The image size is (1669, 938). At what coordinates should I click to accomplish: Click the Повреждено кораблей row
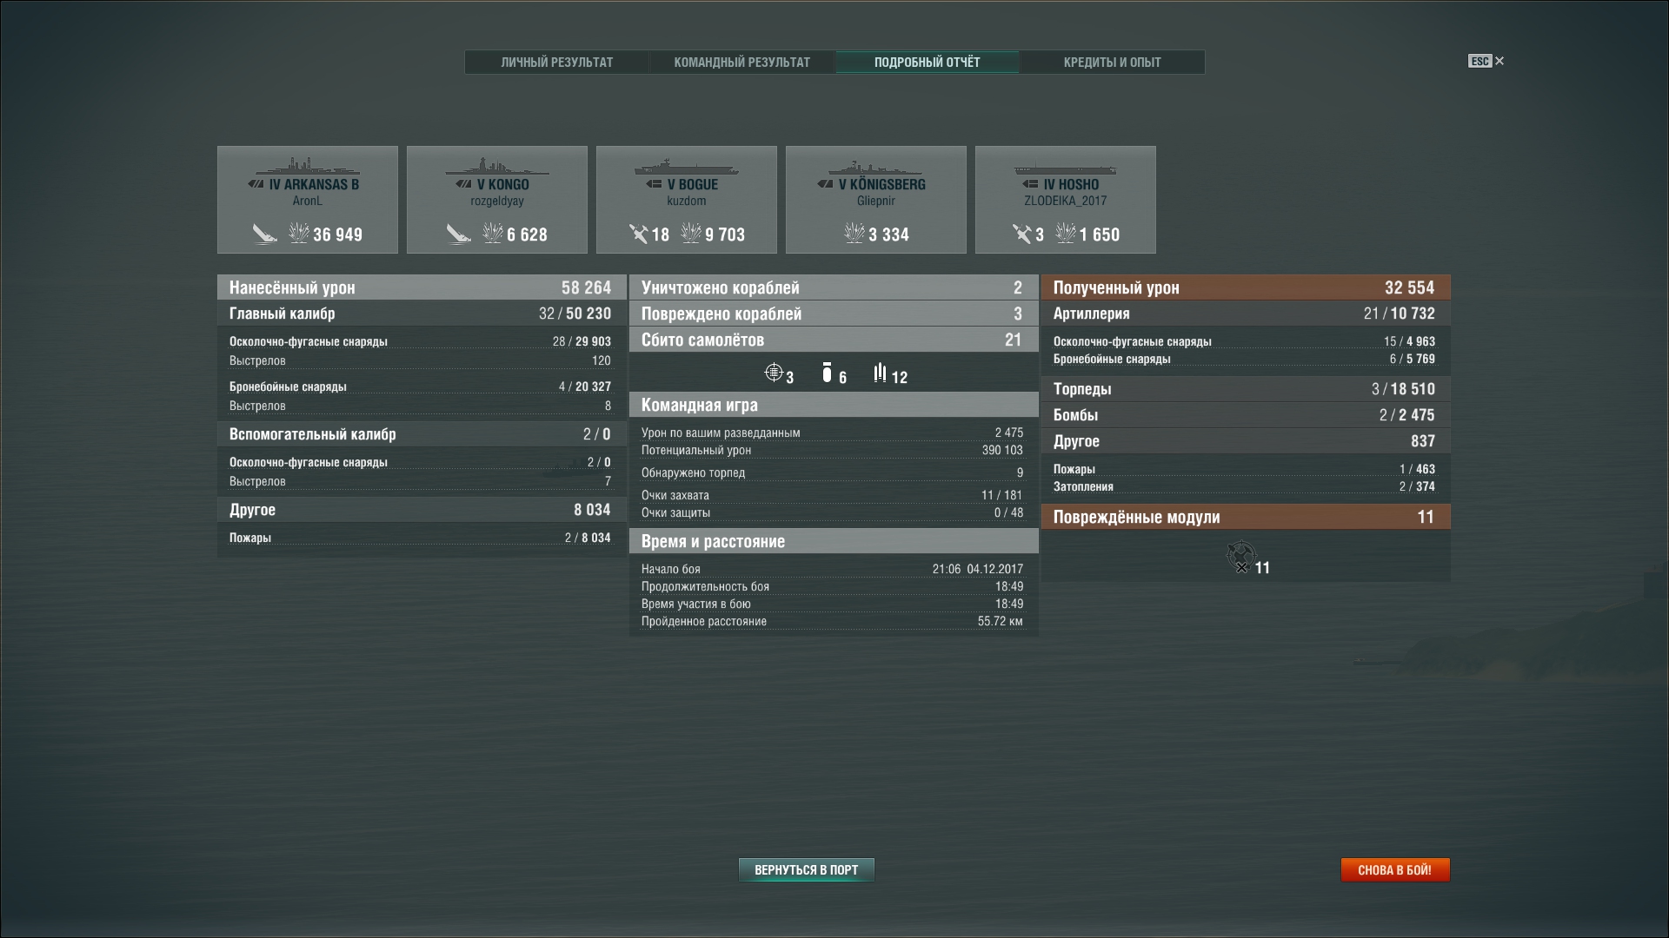click(x=834, y=314)
